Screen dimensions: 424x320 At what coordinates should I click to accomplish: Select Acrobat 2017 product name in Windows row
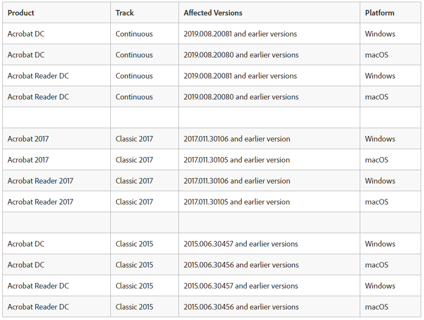click(28, 139)
